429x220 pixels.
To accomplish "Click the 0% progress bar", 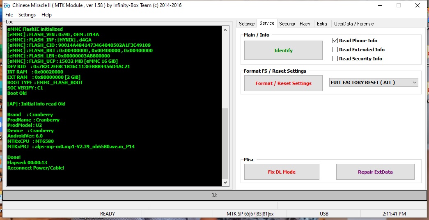I will 214,195.
